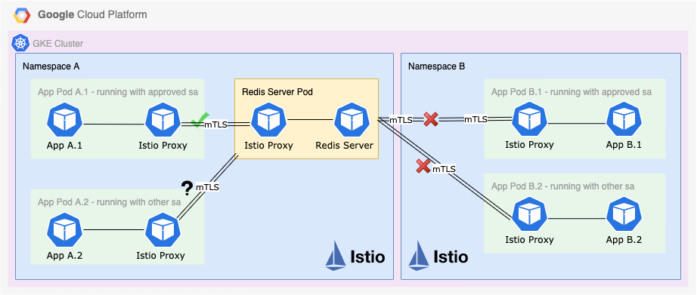This screenshot has width=697, height=295.
Task: Click the "Redis Server Pod" title
Action: [277, 92]
